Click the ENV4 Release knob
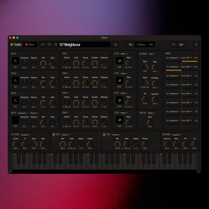 click(x=104, y=123)
